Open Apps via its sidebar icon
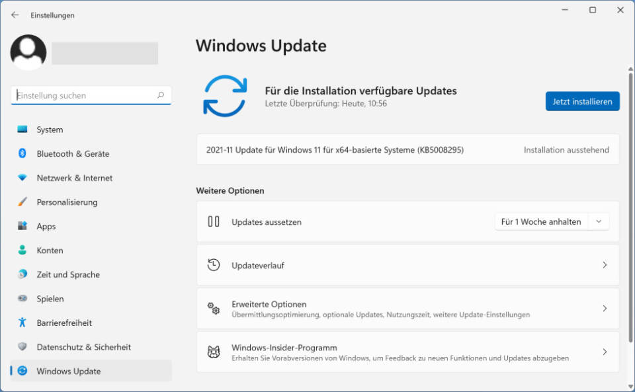Viewport: 635px width, 392px height. [22, 226]
